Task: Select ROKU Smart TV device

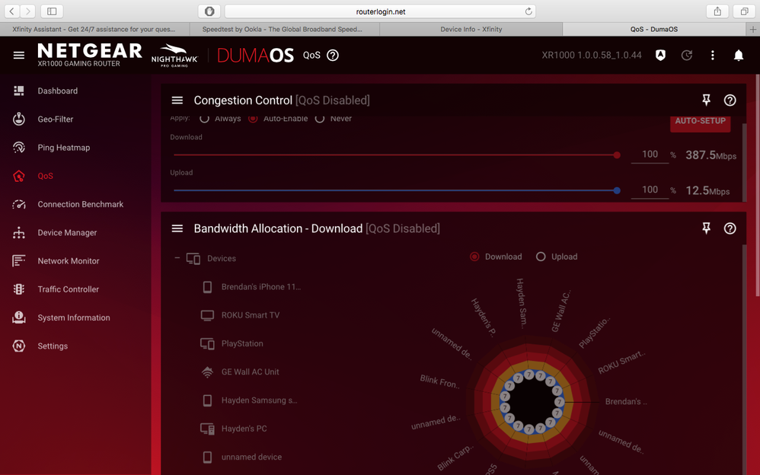Action: tap(250, 315)
